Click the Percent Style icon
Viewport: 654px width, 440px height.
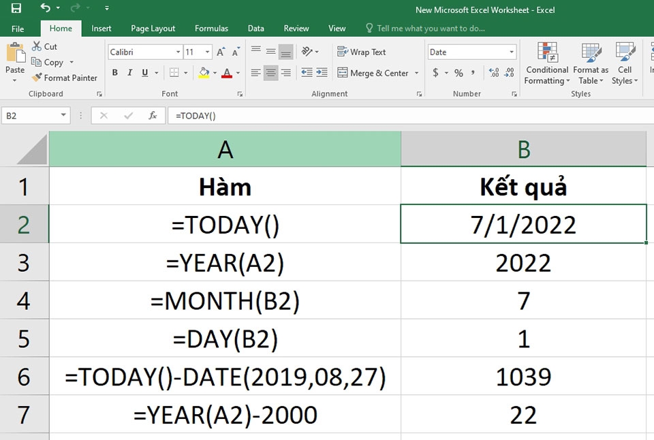pyautogui.click(x=458, y=73)
